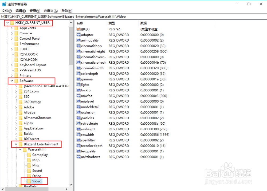Viewport: 267px width, 191px height.
Task: Select the Video key in tree
Action: pyautogui.click(x=37, y=181)
